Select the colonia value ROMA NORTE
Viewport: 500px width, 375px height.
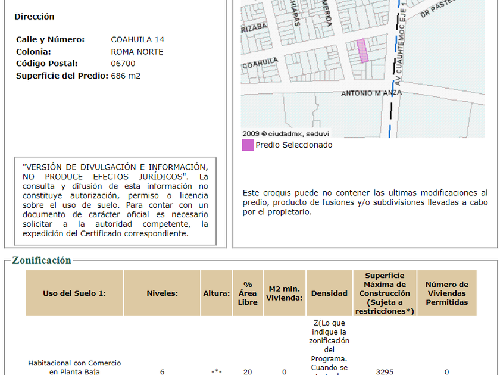(137, 52)
